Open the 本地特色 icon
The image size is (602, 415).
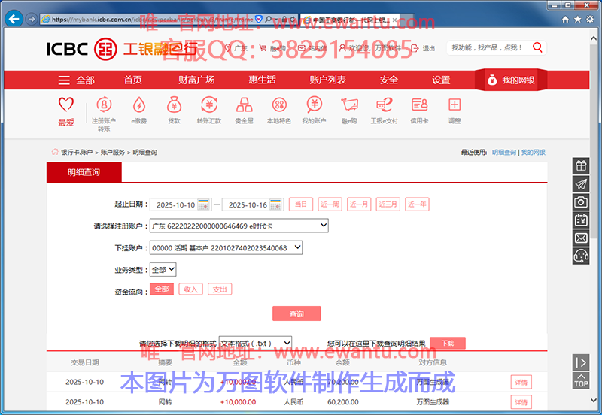click(x=279, y=105)
